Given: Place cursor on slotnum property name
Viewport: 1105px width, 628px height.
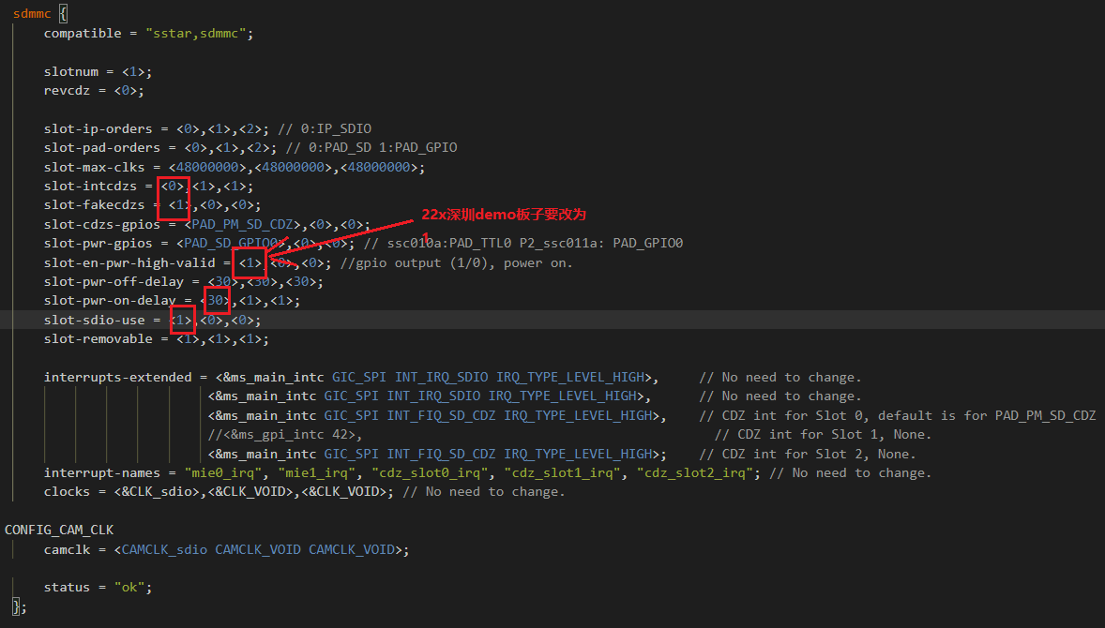Looking at the screenshot, I should coord(78,71).
